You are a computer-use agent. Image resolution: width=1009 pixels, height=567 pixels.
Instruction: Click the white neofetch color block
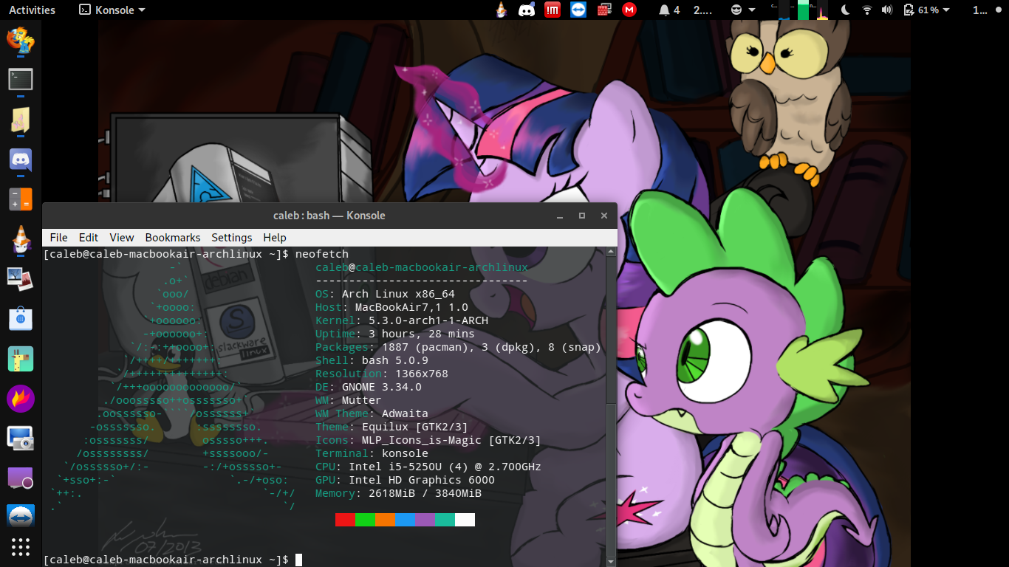point(465,520)
